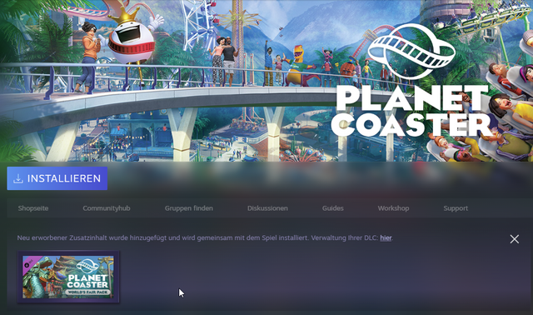The image size is (533, 315).
Task: Go to Gruppen finden
Action: tap(189, 208)
